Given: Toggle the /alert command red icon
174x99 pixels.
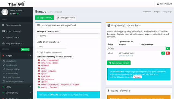Looking at the screenshot, I should (39, 60).
